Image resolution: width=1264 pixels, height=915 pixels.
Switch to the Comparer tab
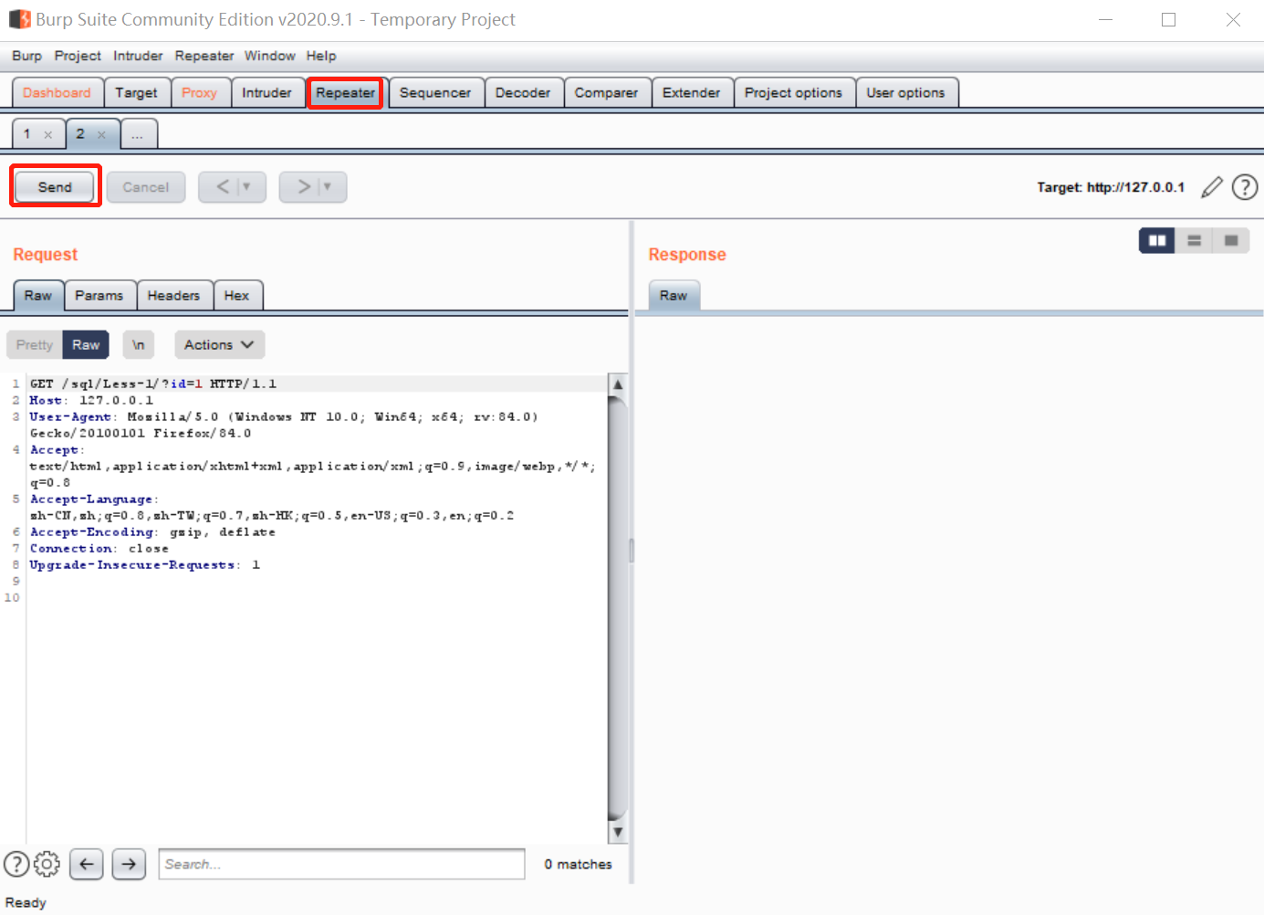coord(606,93)
